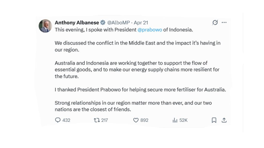Image resolution: width=264 pixels, height=148 pixels.
Task: Open Anthony Albanese's profile picture
Action: pos(45,26)
